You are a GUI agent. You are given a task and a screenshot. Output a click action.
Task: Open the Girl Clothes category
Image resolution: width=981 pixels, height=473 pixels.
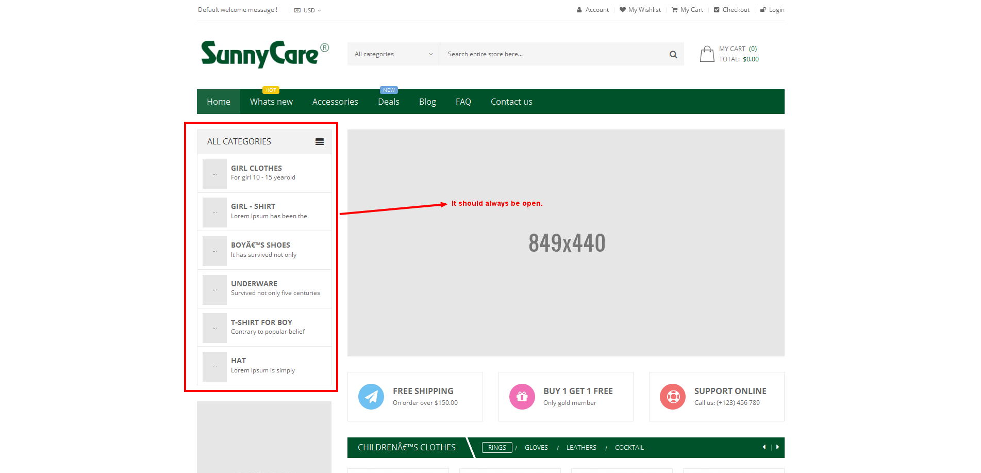[x=256, y=168]
